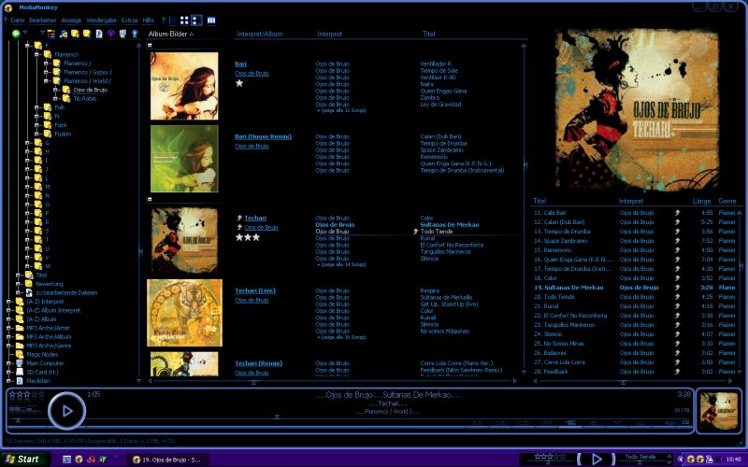Image resolution: width=748 pixels, height=467 pixels.
Task: Click the column browser view icon
Action: click(x=211, y=20)
